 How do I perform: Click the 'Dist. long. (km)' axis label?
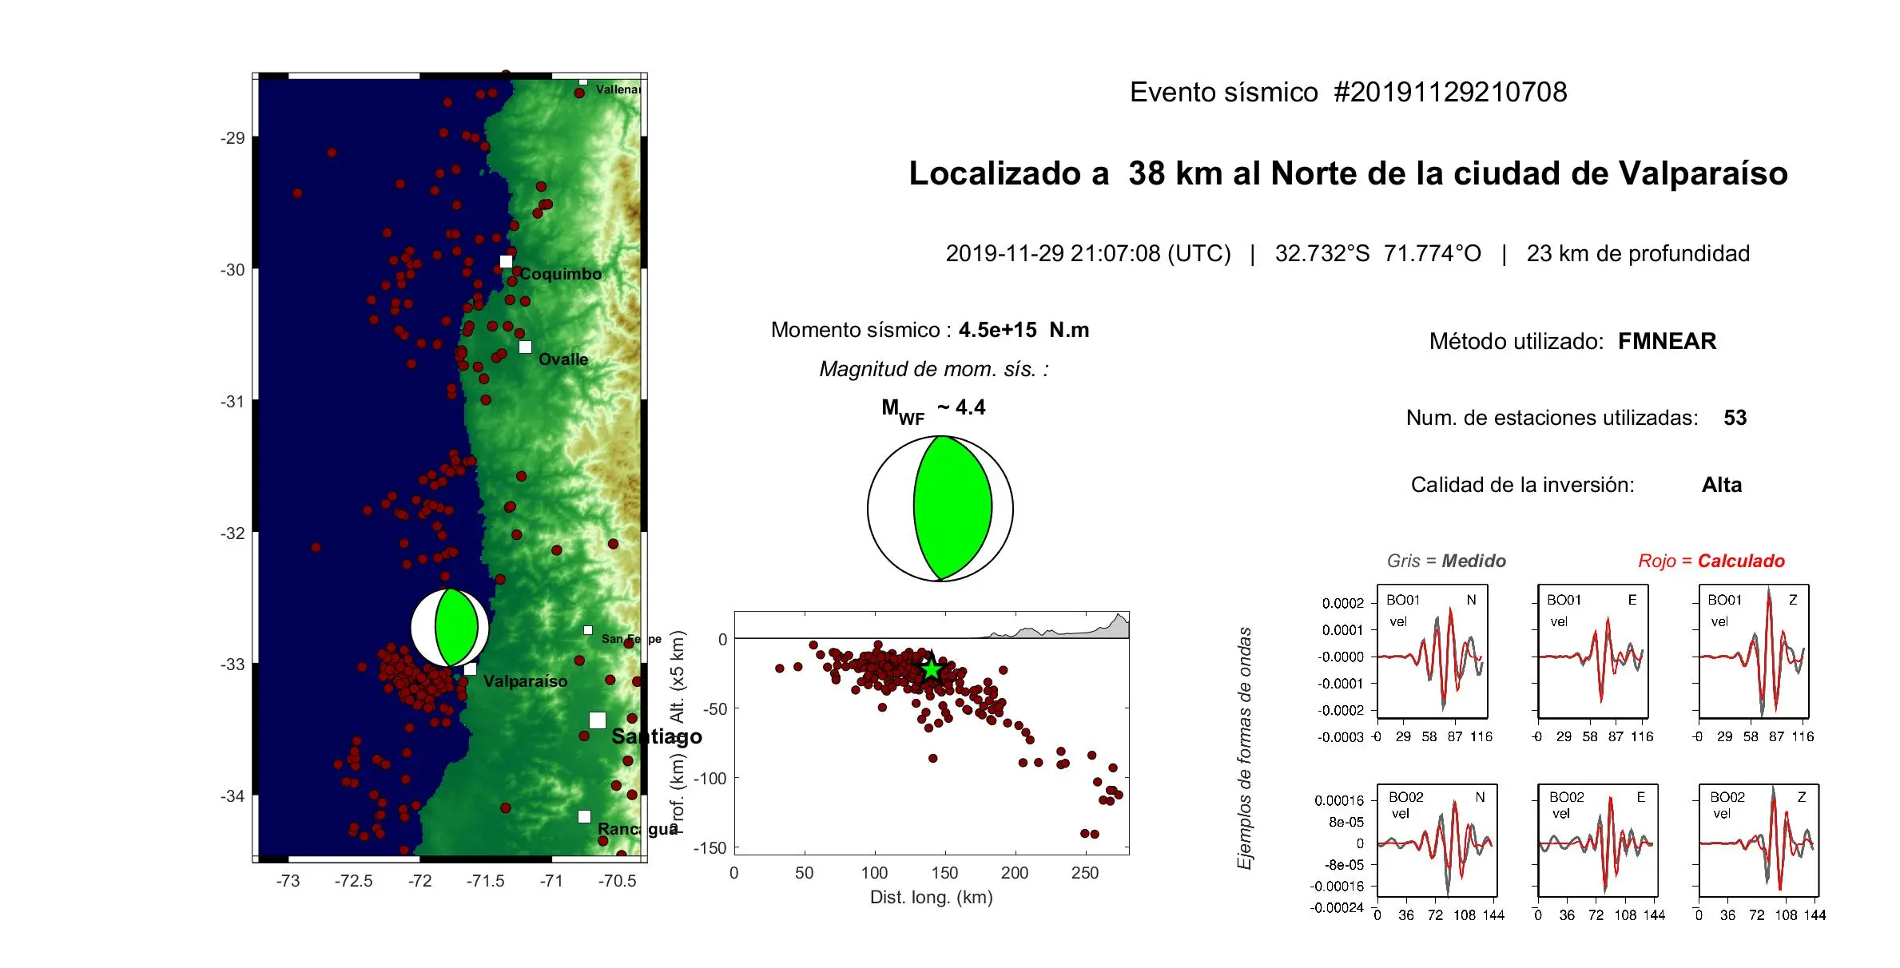(x=931, y=898)
